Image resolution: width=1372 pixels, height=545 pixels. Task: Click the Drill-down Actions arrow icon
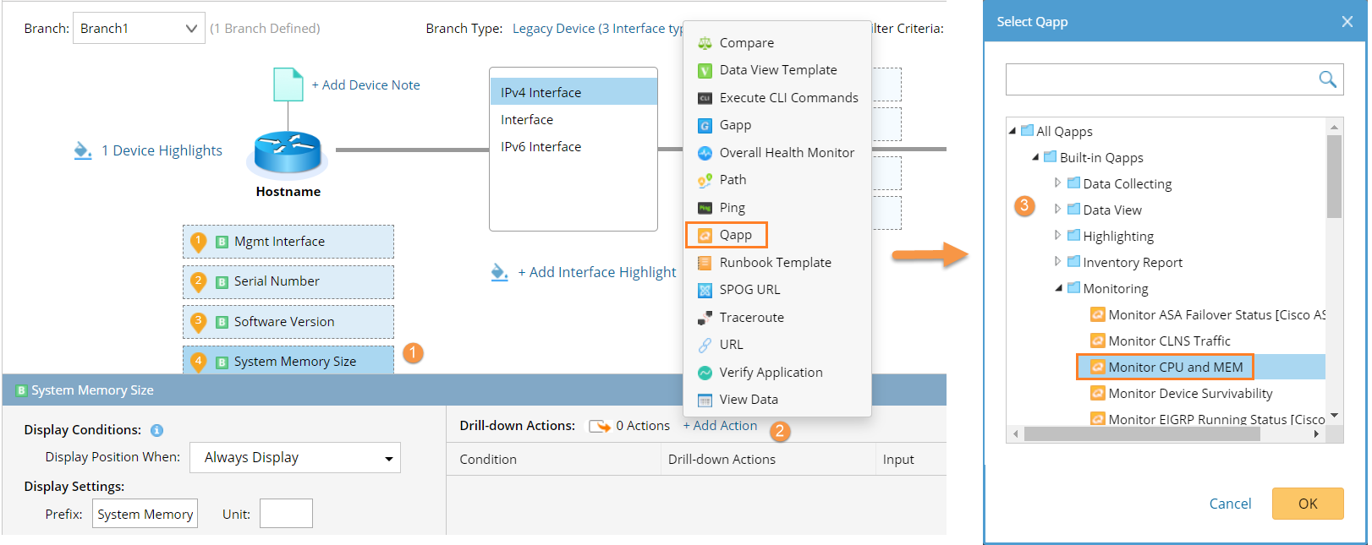tap(599, 426)
